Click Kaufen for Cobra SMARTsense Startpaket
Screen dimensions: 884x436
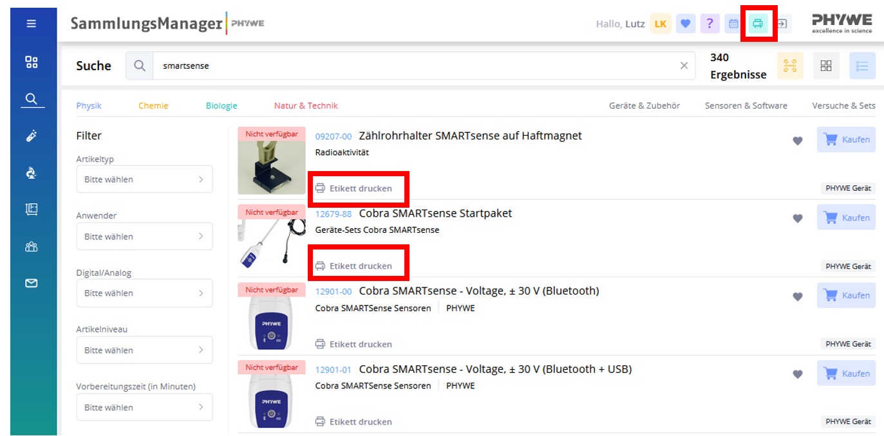846,217
